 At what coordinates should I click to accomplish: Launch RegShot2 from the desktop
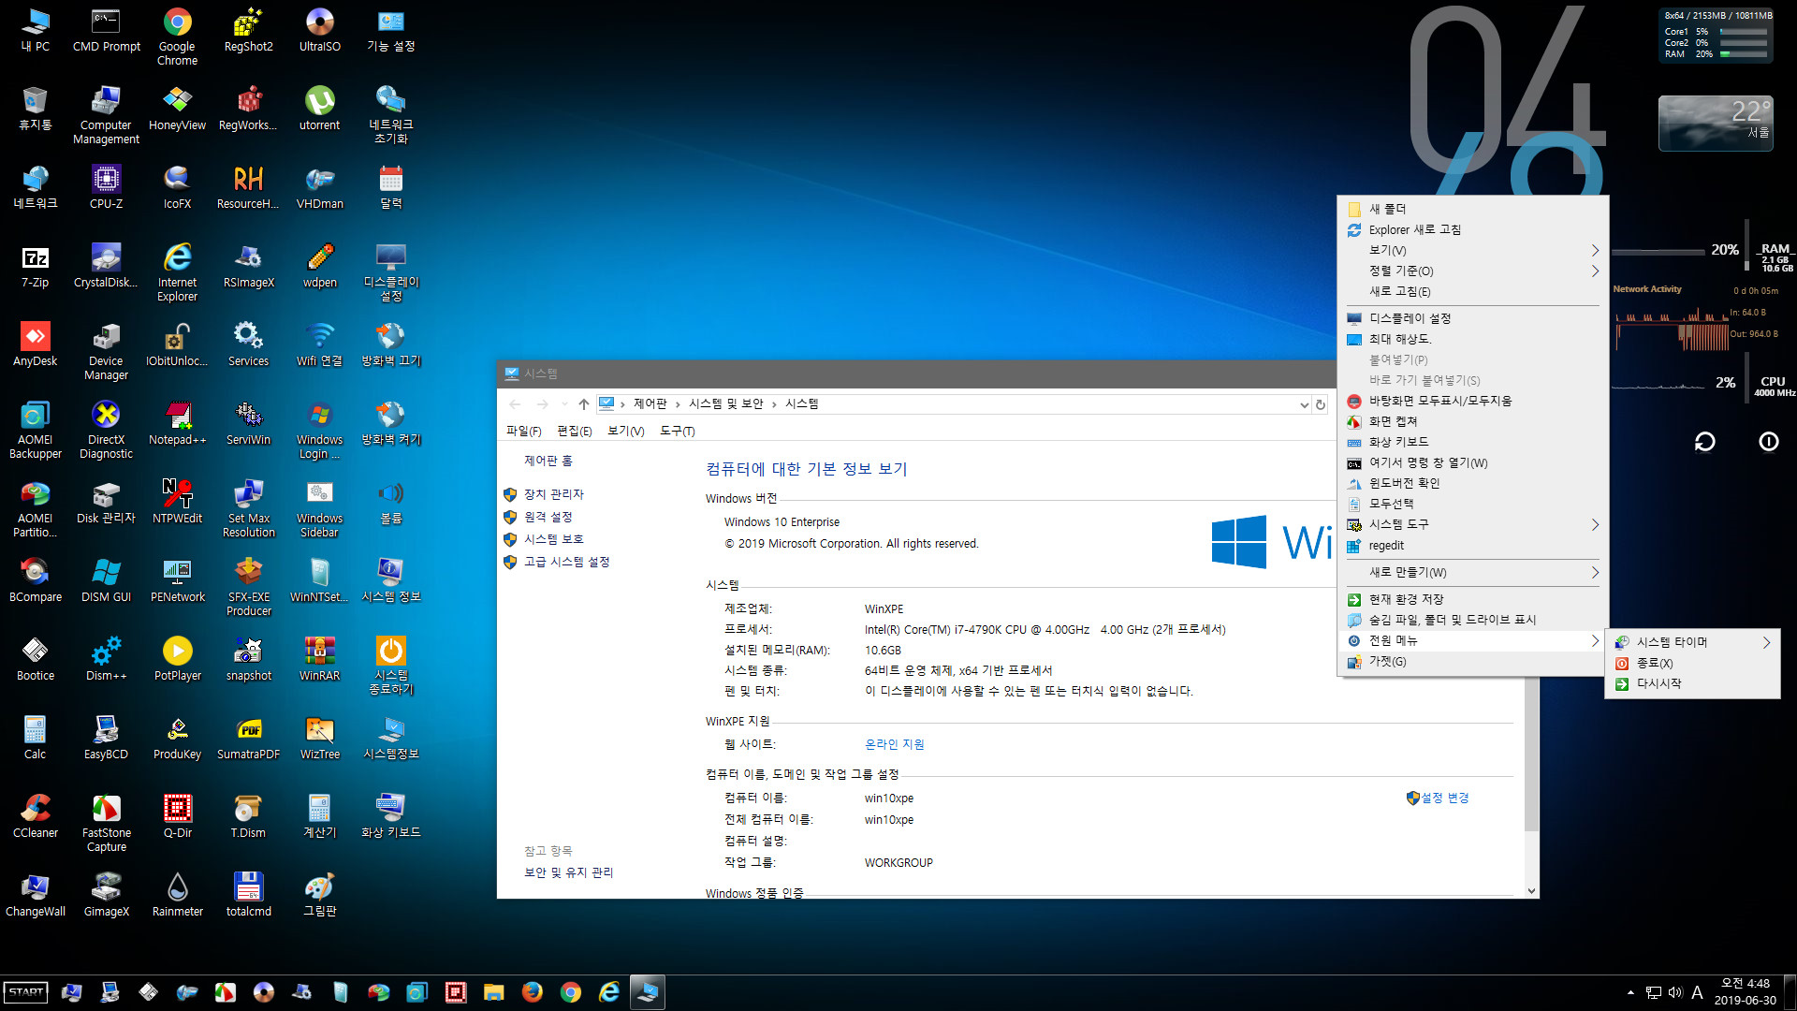[248, 30]
